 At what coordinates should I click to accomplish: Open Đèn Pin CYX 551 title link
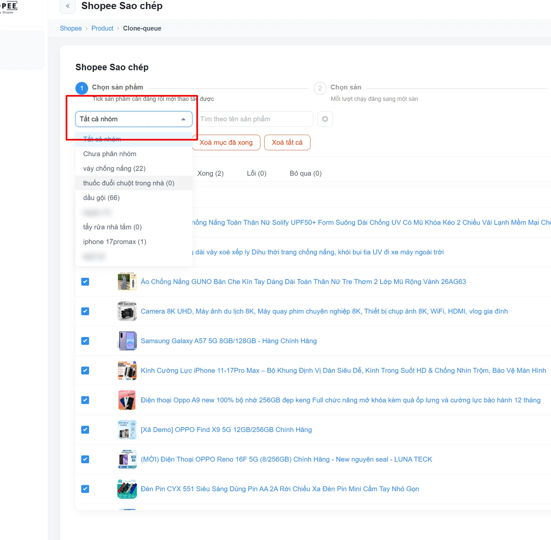click(x=280, y=489)
